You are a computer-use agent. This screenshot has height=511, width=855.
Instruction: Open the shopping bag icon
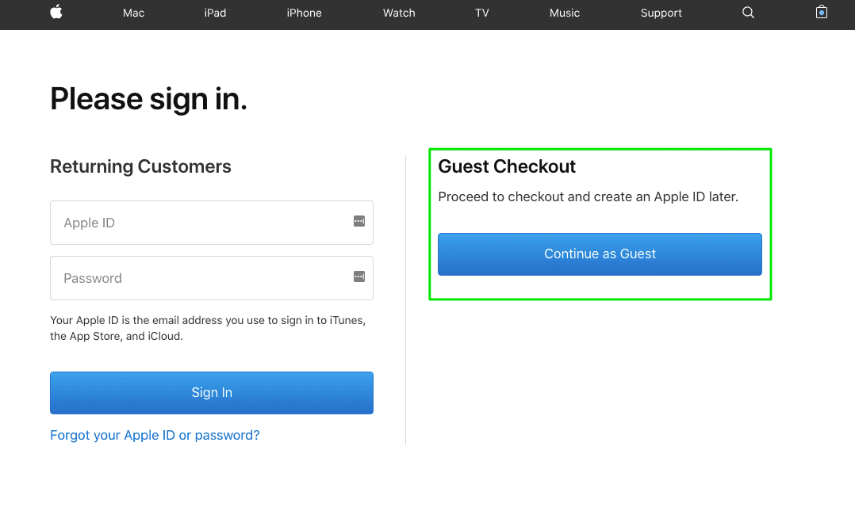(x=822, y=12)
